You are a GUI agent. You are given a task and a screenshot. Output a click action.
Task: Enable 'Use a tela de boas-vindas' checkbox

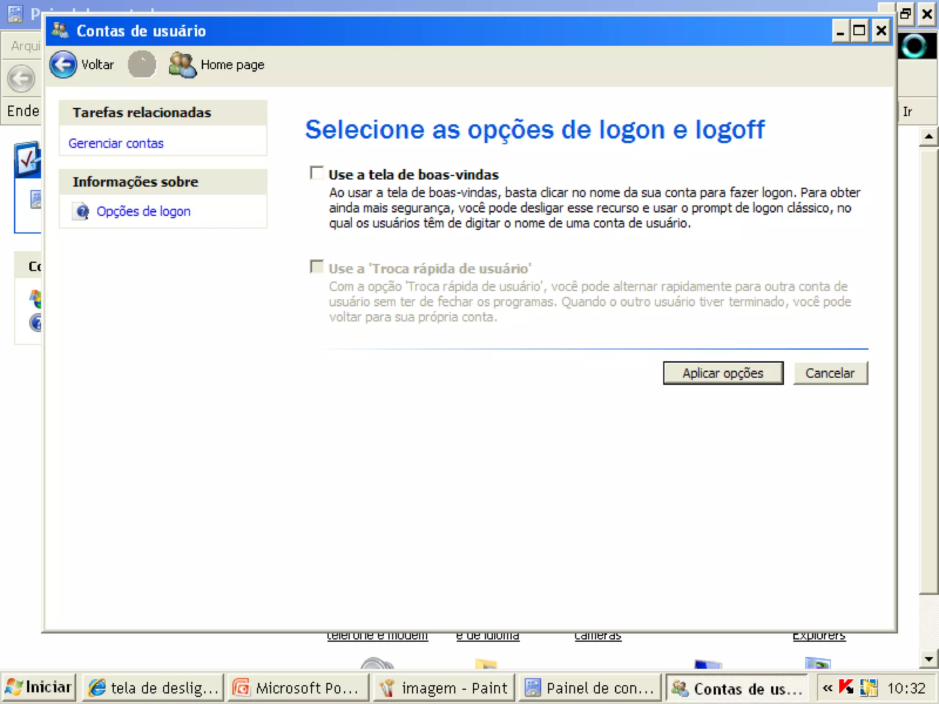click(316, 173)
